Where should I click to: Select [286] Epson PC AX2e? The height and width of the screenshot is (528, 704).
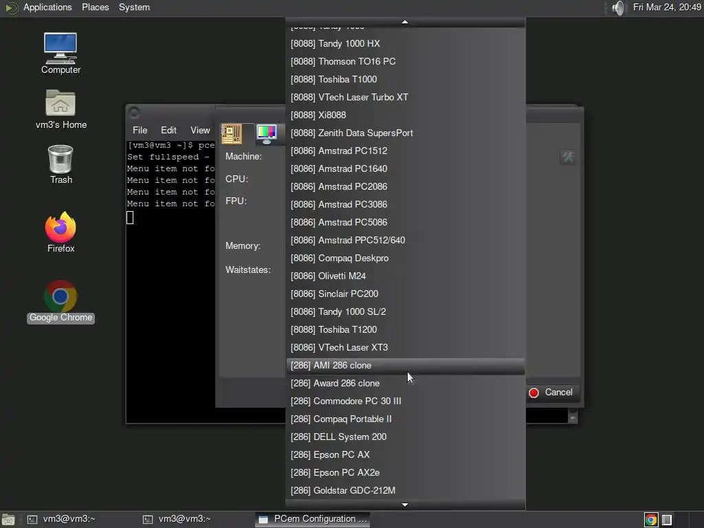[406, 473]
